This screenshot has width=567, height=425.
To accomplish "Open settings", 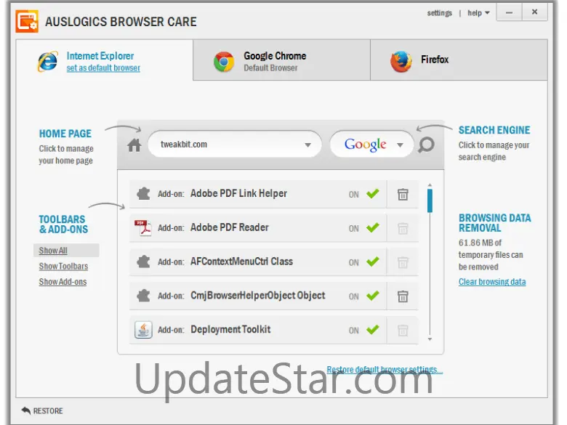I will click(439, 13).
